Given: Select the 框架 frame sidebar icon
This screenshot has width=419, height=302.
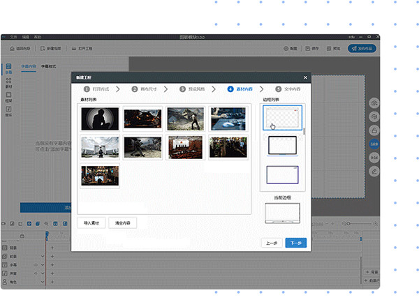Looking at the screenshot, I should pyautogui.click(x=8, y=96).
